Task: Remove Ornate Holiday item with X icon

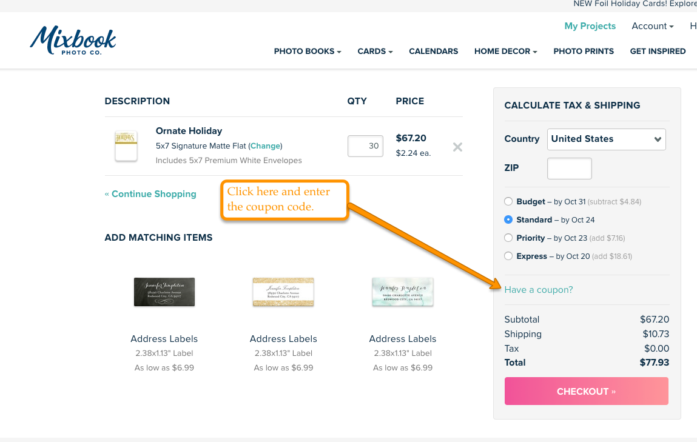Action: pos(457,147)
